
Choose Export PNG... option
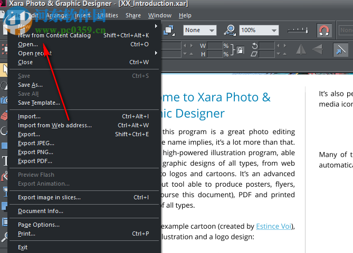tap(83, 152)
